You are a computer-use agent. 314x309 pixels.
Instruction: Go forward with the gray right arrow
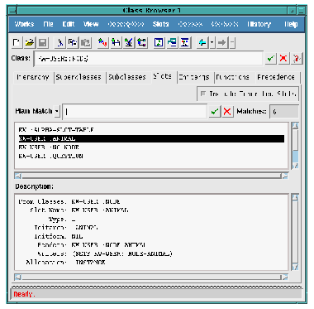point(222,42)
